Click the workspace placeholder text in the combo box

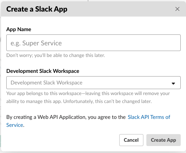[47, 83]
